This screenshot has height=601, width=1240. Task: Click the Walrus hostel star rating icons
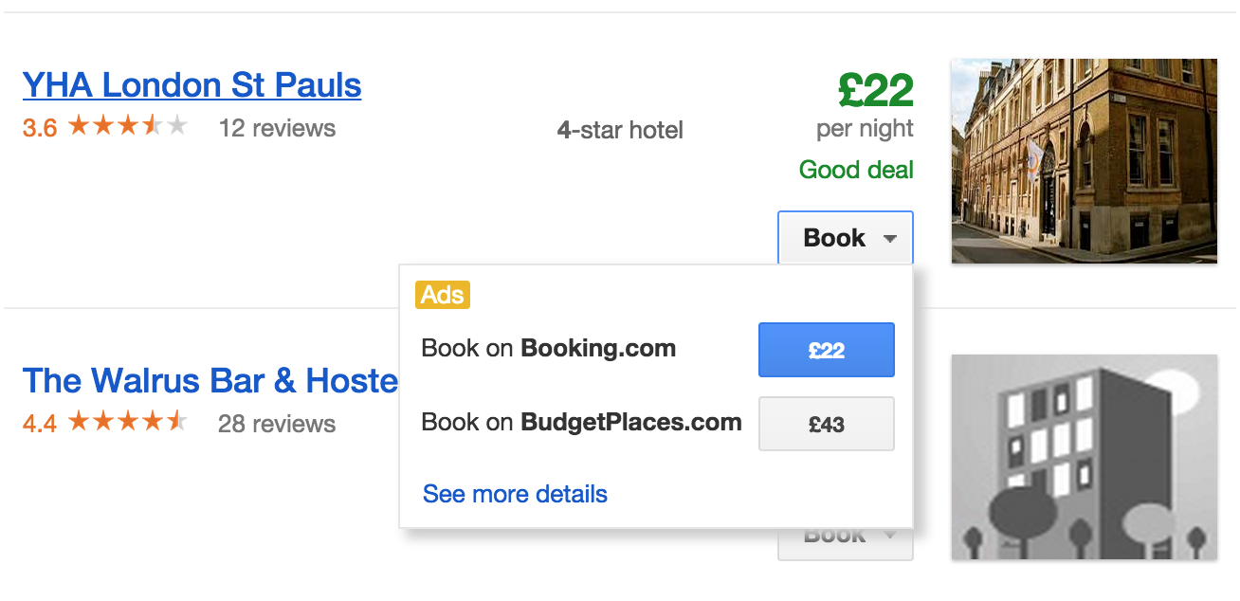point(127,422)
